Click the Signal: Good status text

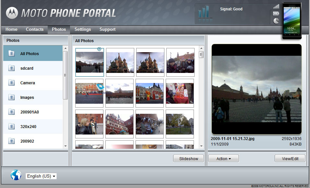click(x=231, y=9)
